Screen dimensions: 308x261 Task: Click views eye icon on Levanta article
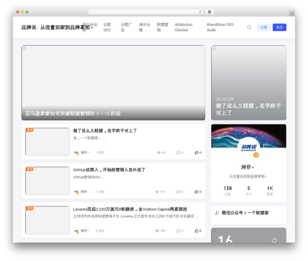pos(157,231)
